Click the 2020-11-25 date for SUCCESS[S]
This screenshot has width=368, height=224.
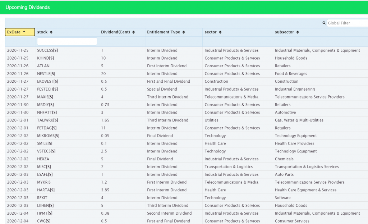[x=18, y=51]
